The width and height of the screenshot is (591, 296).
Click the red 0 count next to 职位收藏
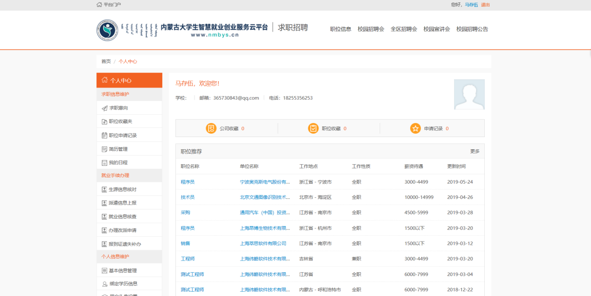(x=345, y=129)
